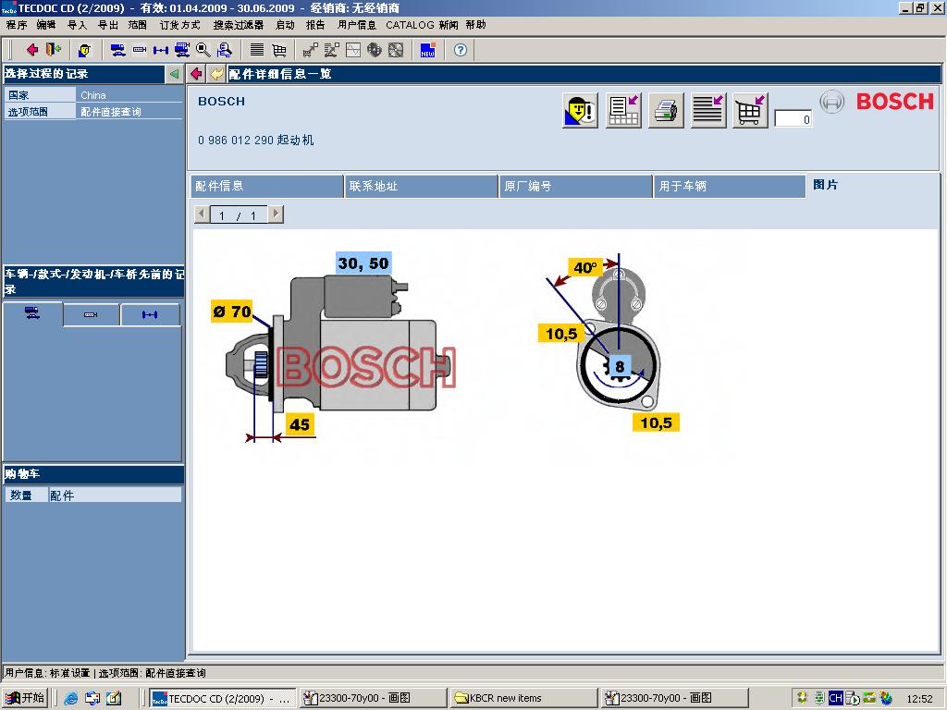Image resolution: width=947 pixels, height=710 pixels.
Task: Select the passenger car search icon in toolbar
Action: 118,50
